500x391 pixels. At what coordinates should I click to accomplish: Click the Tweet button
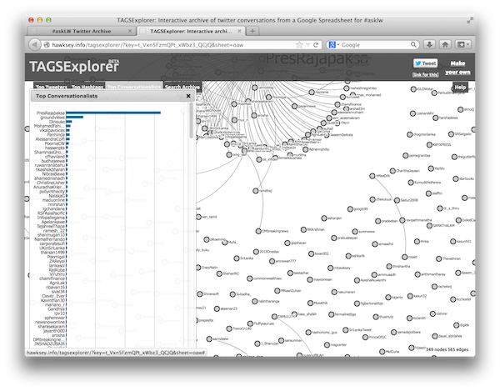(x=425, y=63)
